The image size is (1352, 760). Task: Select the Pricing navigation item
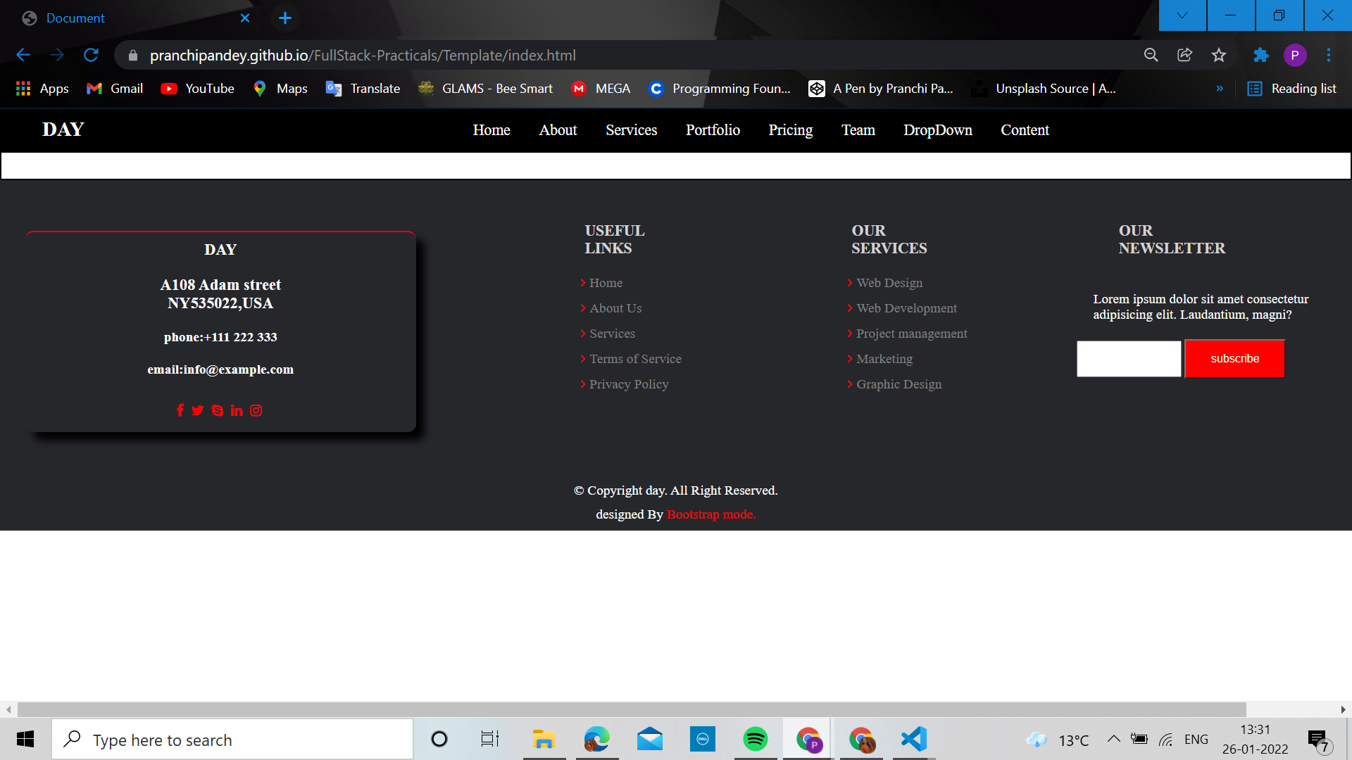click(x=790, y=130)
